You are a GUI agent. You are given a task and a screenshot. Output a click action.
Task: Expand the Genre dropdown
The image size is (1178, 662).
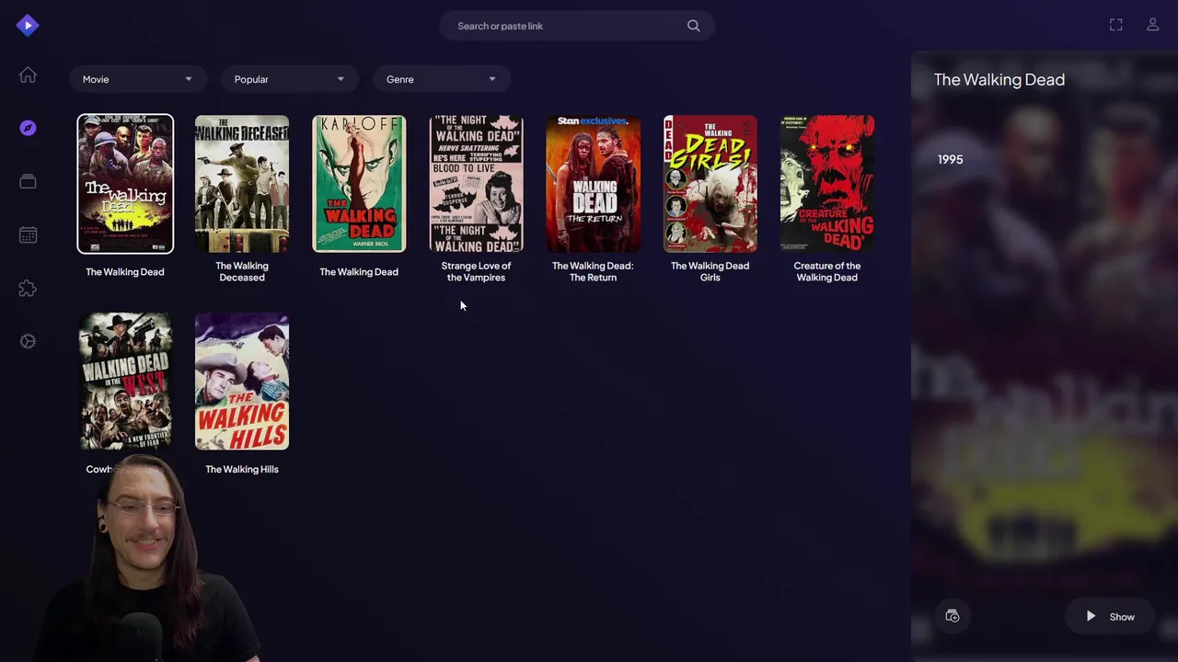coord(441,79)
